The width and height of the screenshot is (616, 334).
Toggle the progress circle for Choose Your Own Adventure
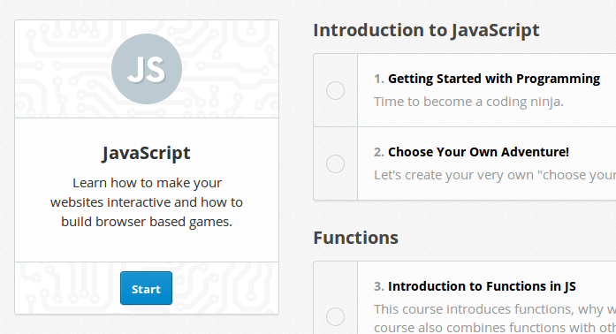[x=335, y=163]
